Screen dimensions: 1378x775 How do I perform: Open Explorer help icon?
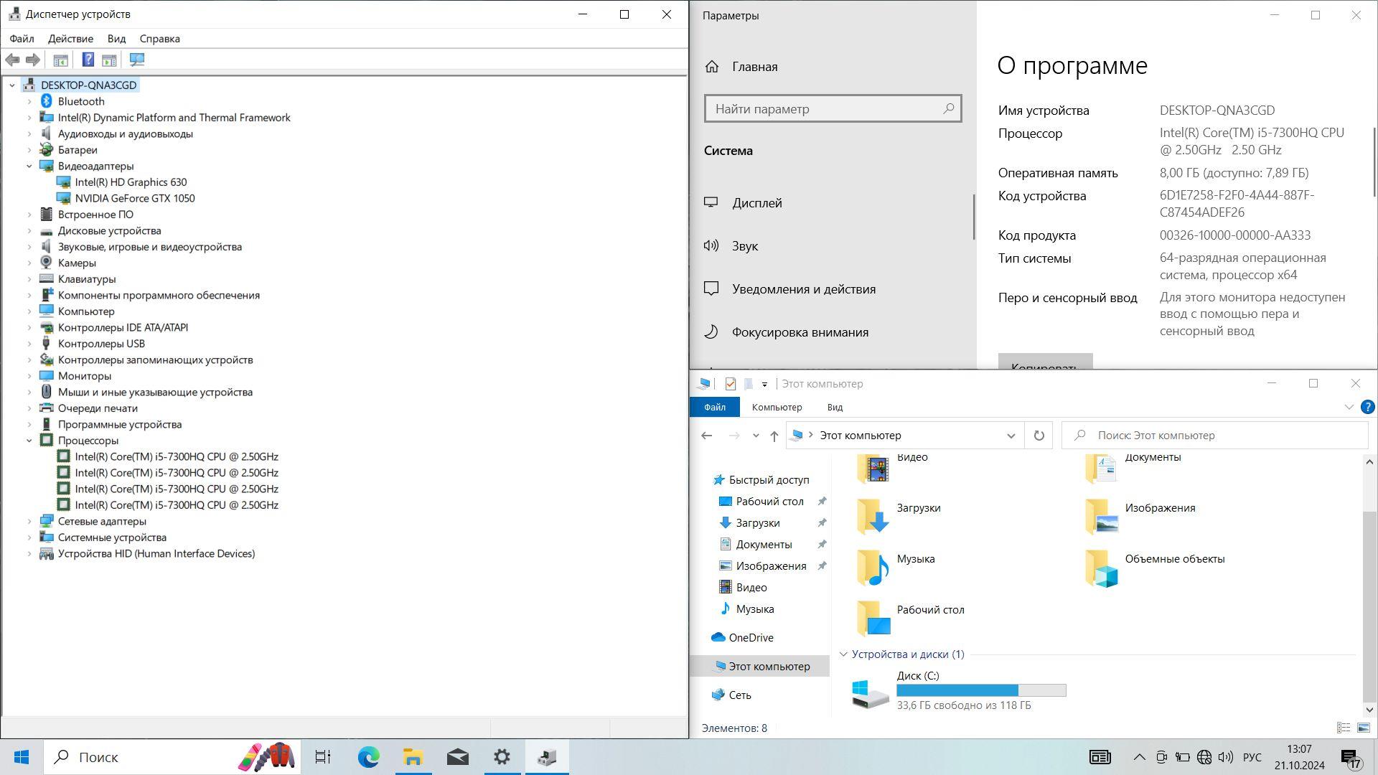point(1367,407)
